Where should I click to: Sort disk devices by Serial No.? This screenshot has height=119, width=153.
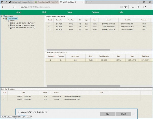[x=128, y=20]
